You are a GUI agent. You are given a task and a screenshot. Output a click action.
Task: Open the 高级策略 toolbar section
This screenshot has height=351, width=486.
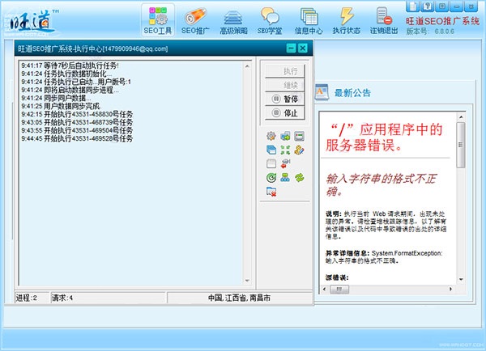233,20
